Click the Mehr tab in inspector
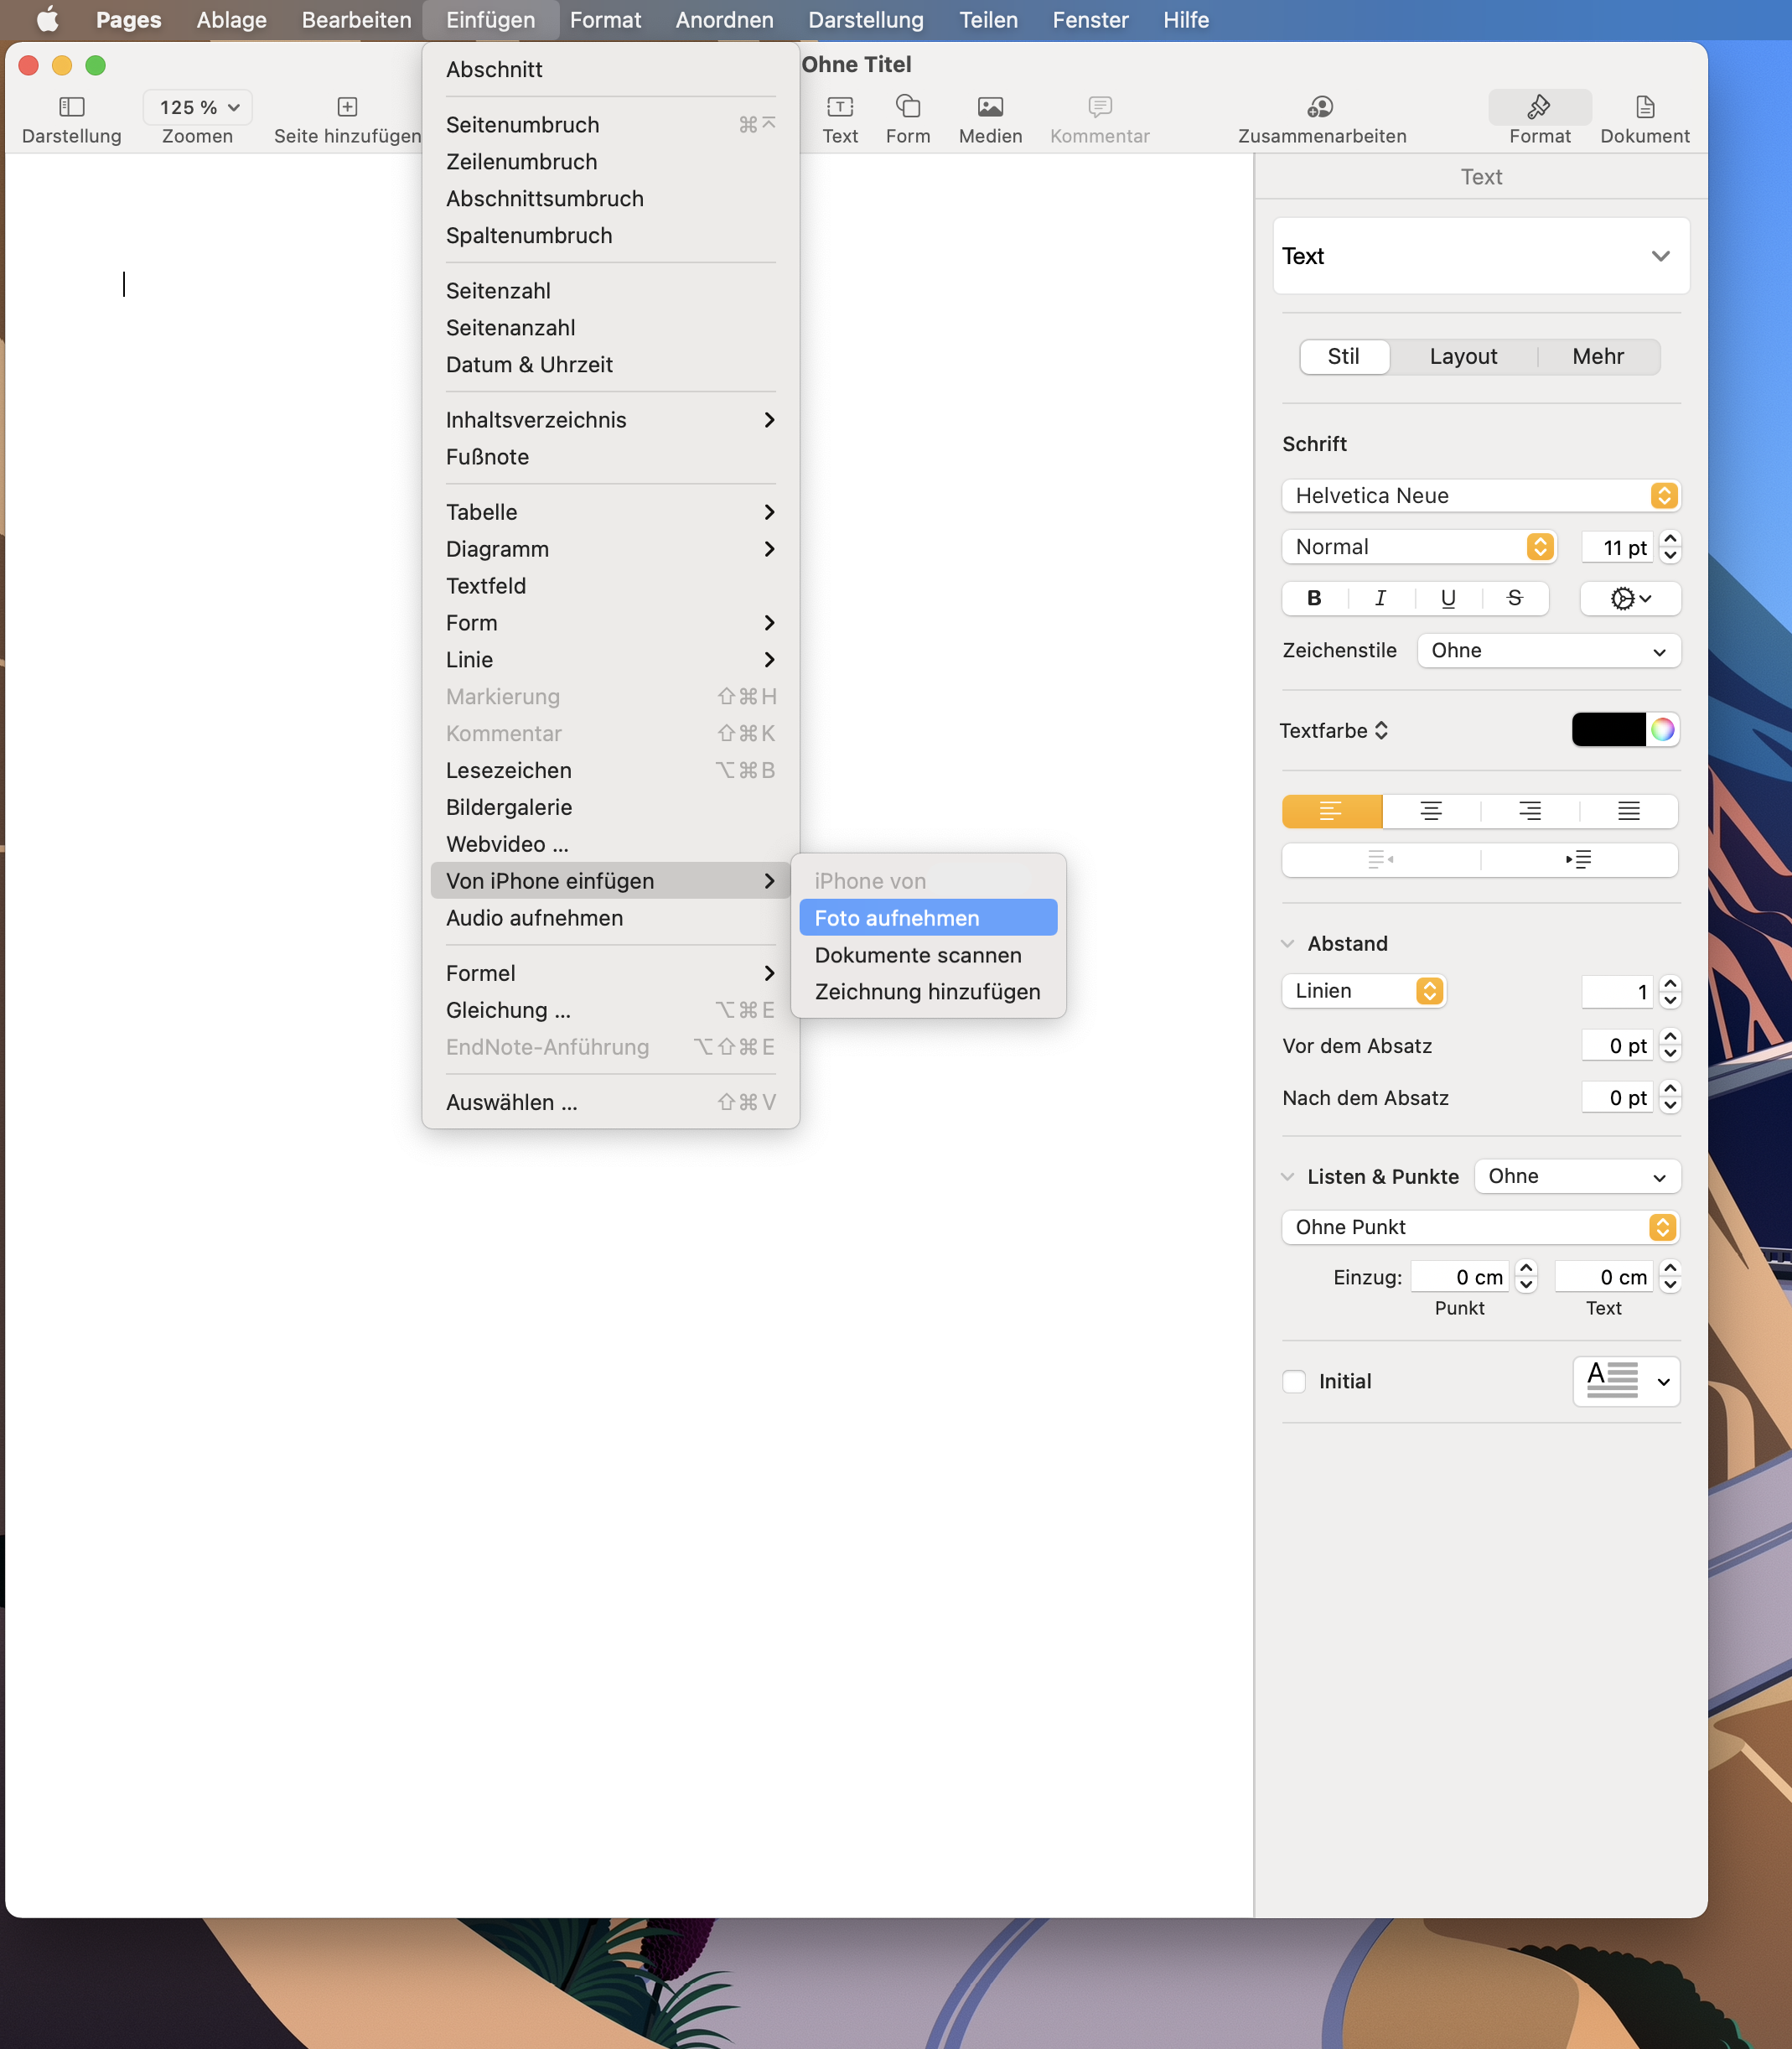This screenshot has width=1792, height=2049. pos(1597,356)
